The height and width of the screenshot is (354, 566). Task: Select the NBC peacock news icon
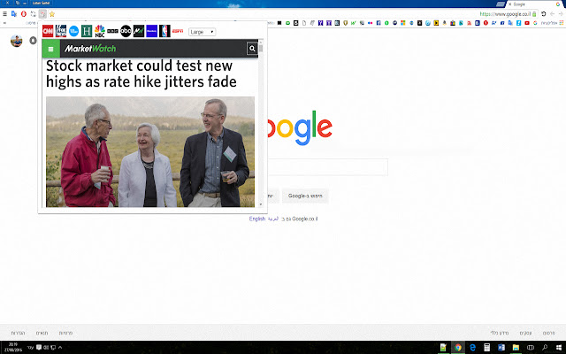(100, 31)
